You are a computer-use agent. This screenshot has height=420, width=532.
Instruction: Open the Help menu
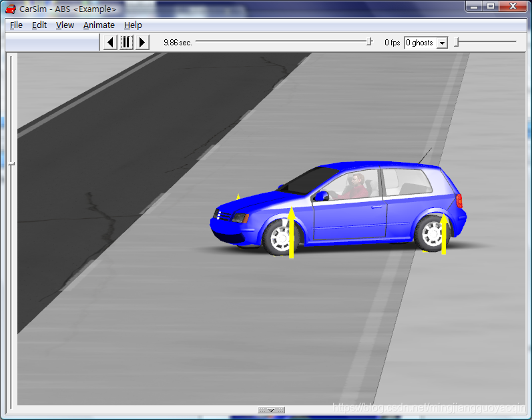click(133, 25)
